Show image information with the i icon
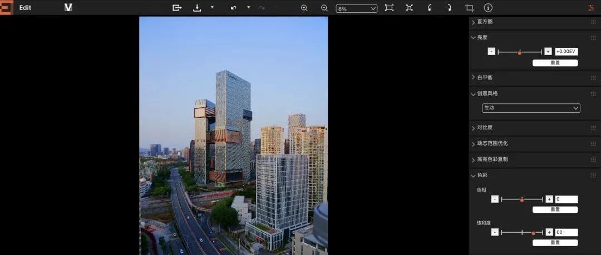The width and height of the screenshot is (601, 255). 488,8
